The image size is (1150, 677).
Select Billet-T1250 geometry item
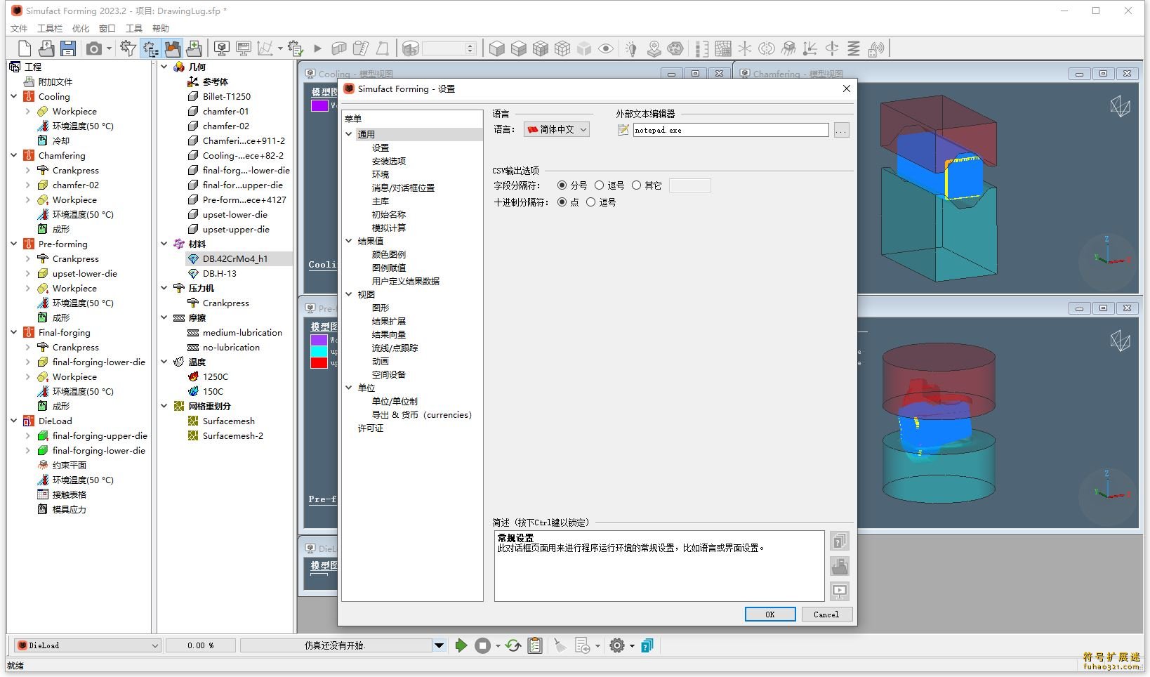pyautogui.click(x=227, y=96)
